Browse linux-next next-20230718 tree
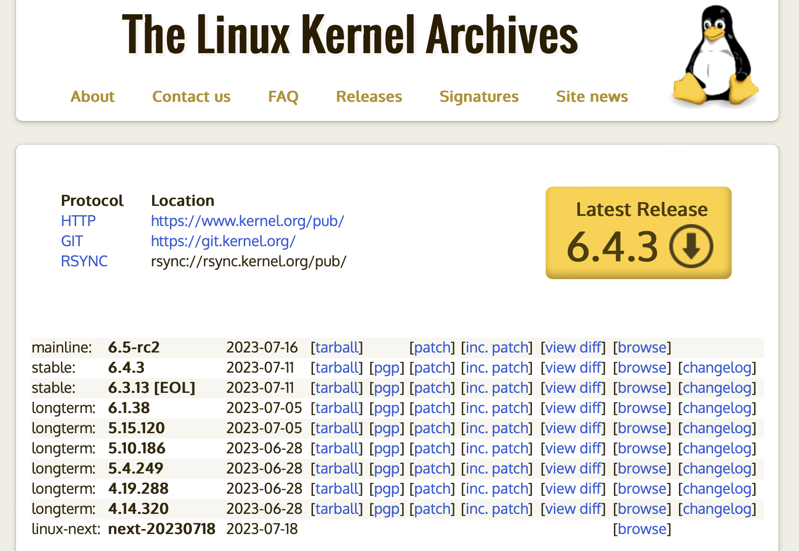 coord(642,529)
